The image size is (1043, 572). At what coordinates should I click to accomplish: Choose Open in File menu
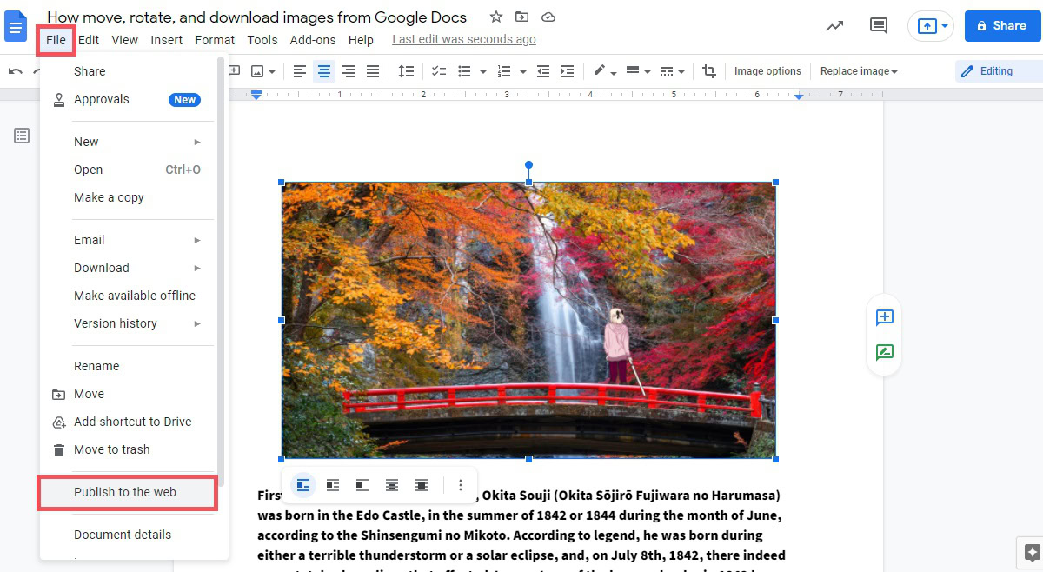[x=129, y=170]
